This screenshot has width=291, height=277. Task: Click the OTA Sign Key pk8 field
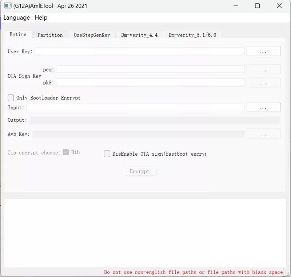click(150, 82)
